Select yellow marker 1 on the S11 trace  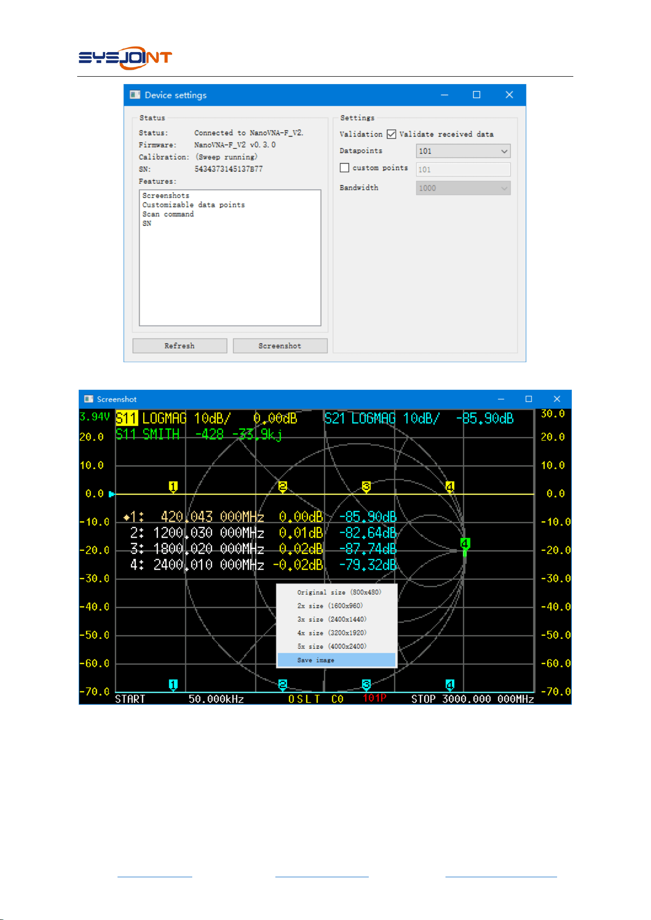point(173,487)
